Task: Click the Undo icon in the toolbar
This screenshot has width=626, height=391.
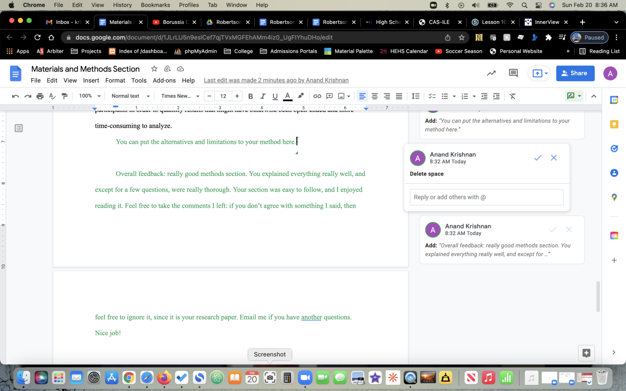Action: [x=16, y=96]
